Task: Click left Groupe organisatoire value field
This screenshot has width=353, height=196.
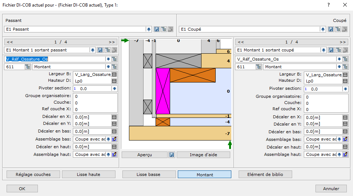Action: click(95, 96)
